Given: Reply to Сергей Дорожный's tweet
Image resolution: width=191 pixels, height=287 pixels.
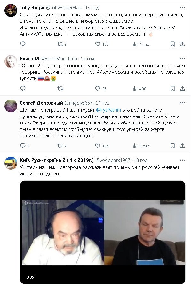Looking at the screenshot, I should [25, 146].
